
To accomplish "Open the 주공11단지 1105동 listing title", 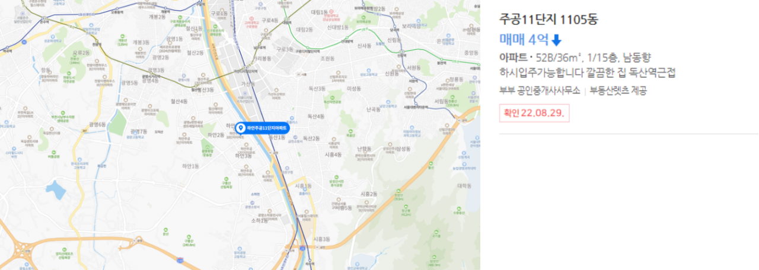I will pos(549,20).
